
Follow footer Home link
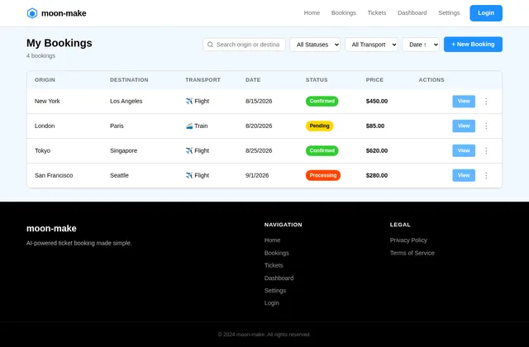pos(272,240)
